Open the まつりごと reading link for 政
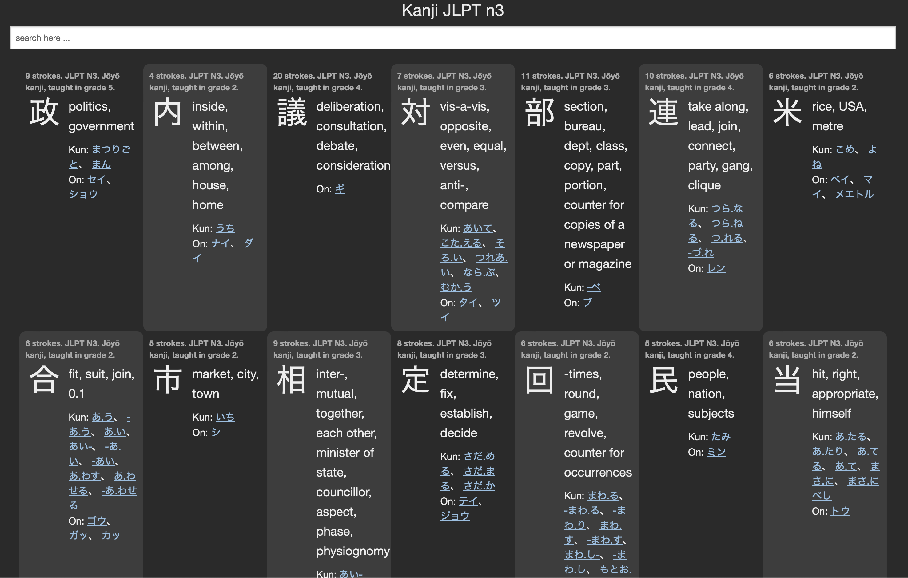The width and height of the screenshot is (908, 578). coord(112,150)
